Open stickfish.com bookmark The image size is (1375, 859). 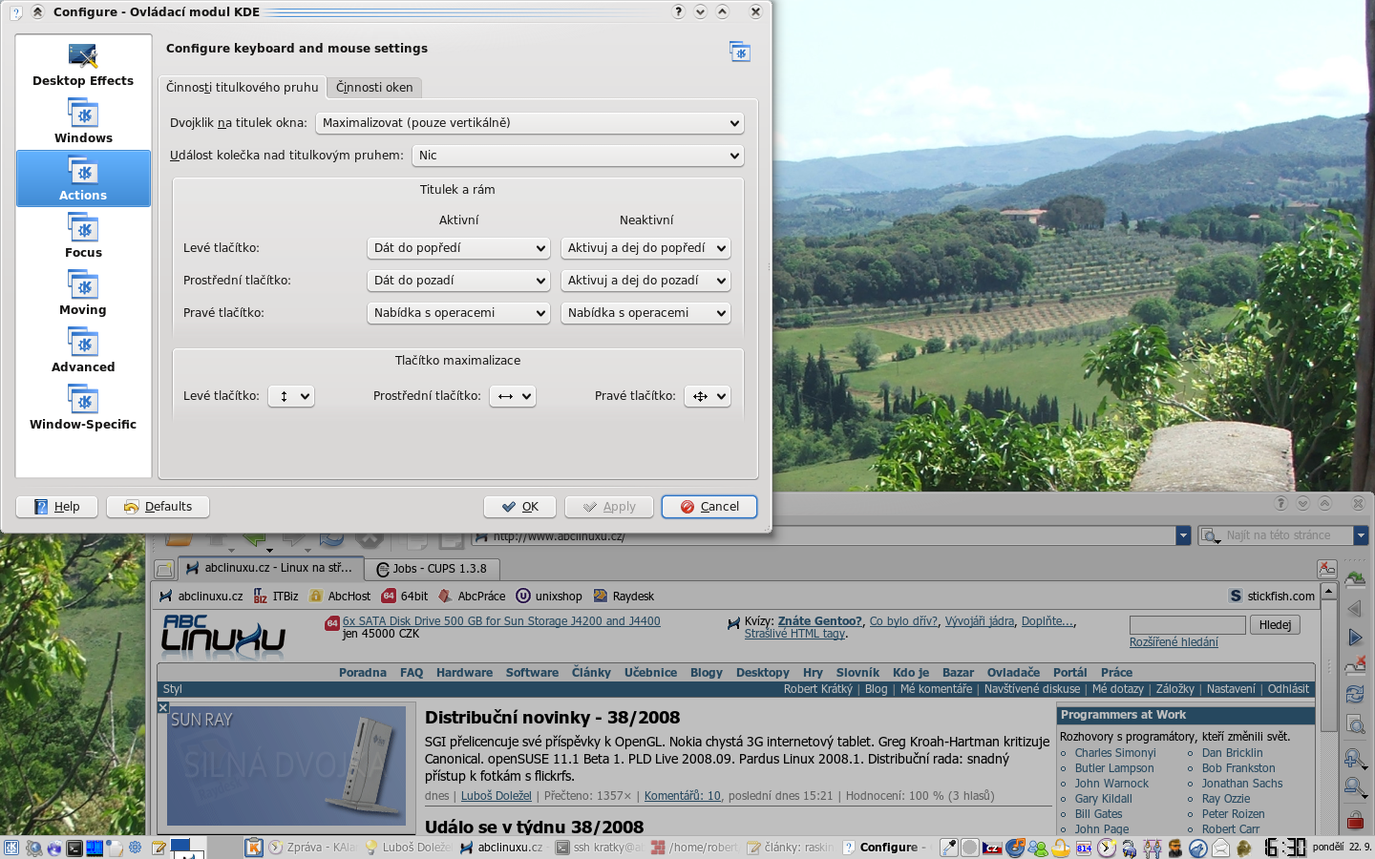(x=1272, y=596)
